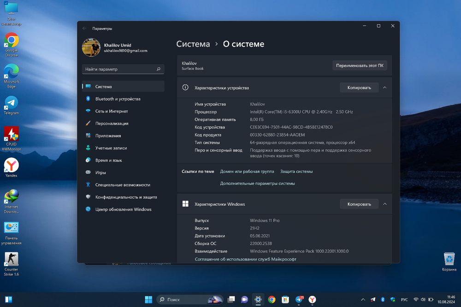
Task: Open Chrome from the taskbar
Action: click(272, 300)
